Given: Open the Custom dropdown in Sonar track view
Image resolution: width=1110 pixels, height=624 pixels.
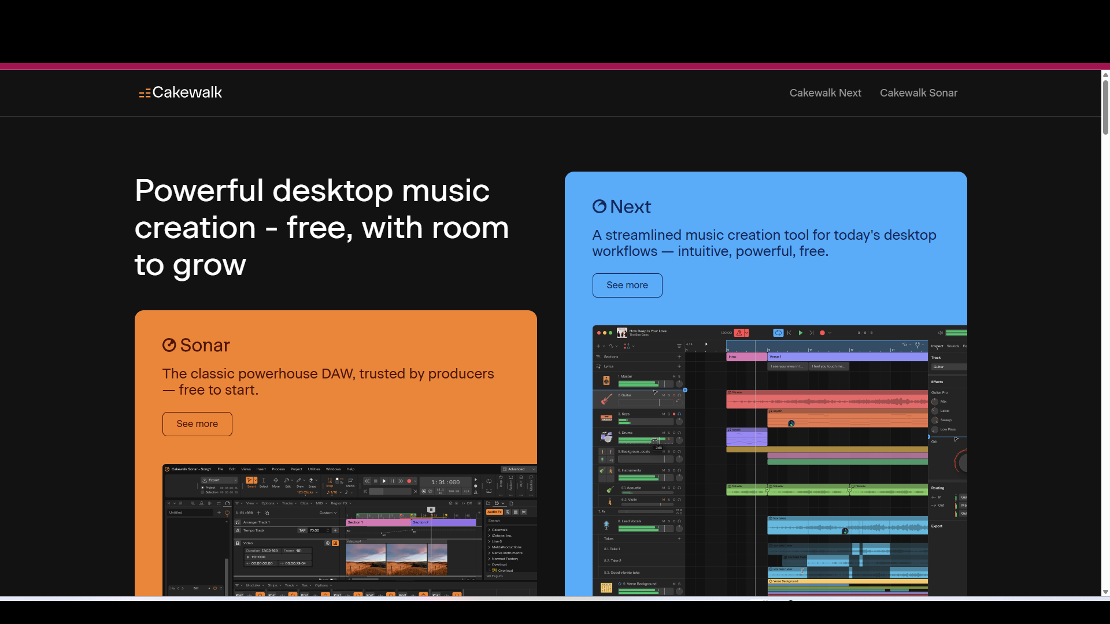Looking at the screenshot, I should (328, 512).
